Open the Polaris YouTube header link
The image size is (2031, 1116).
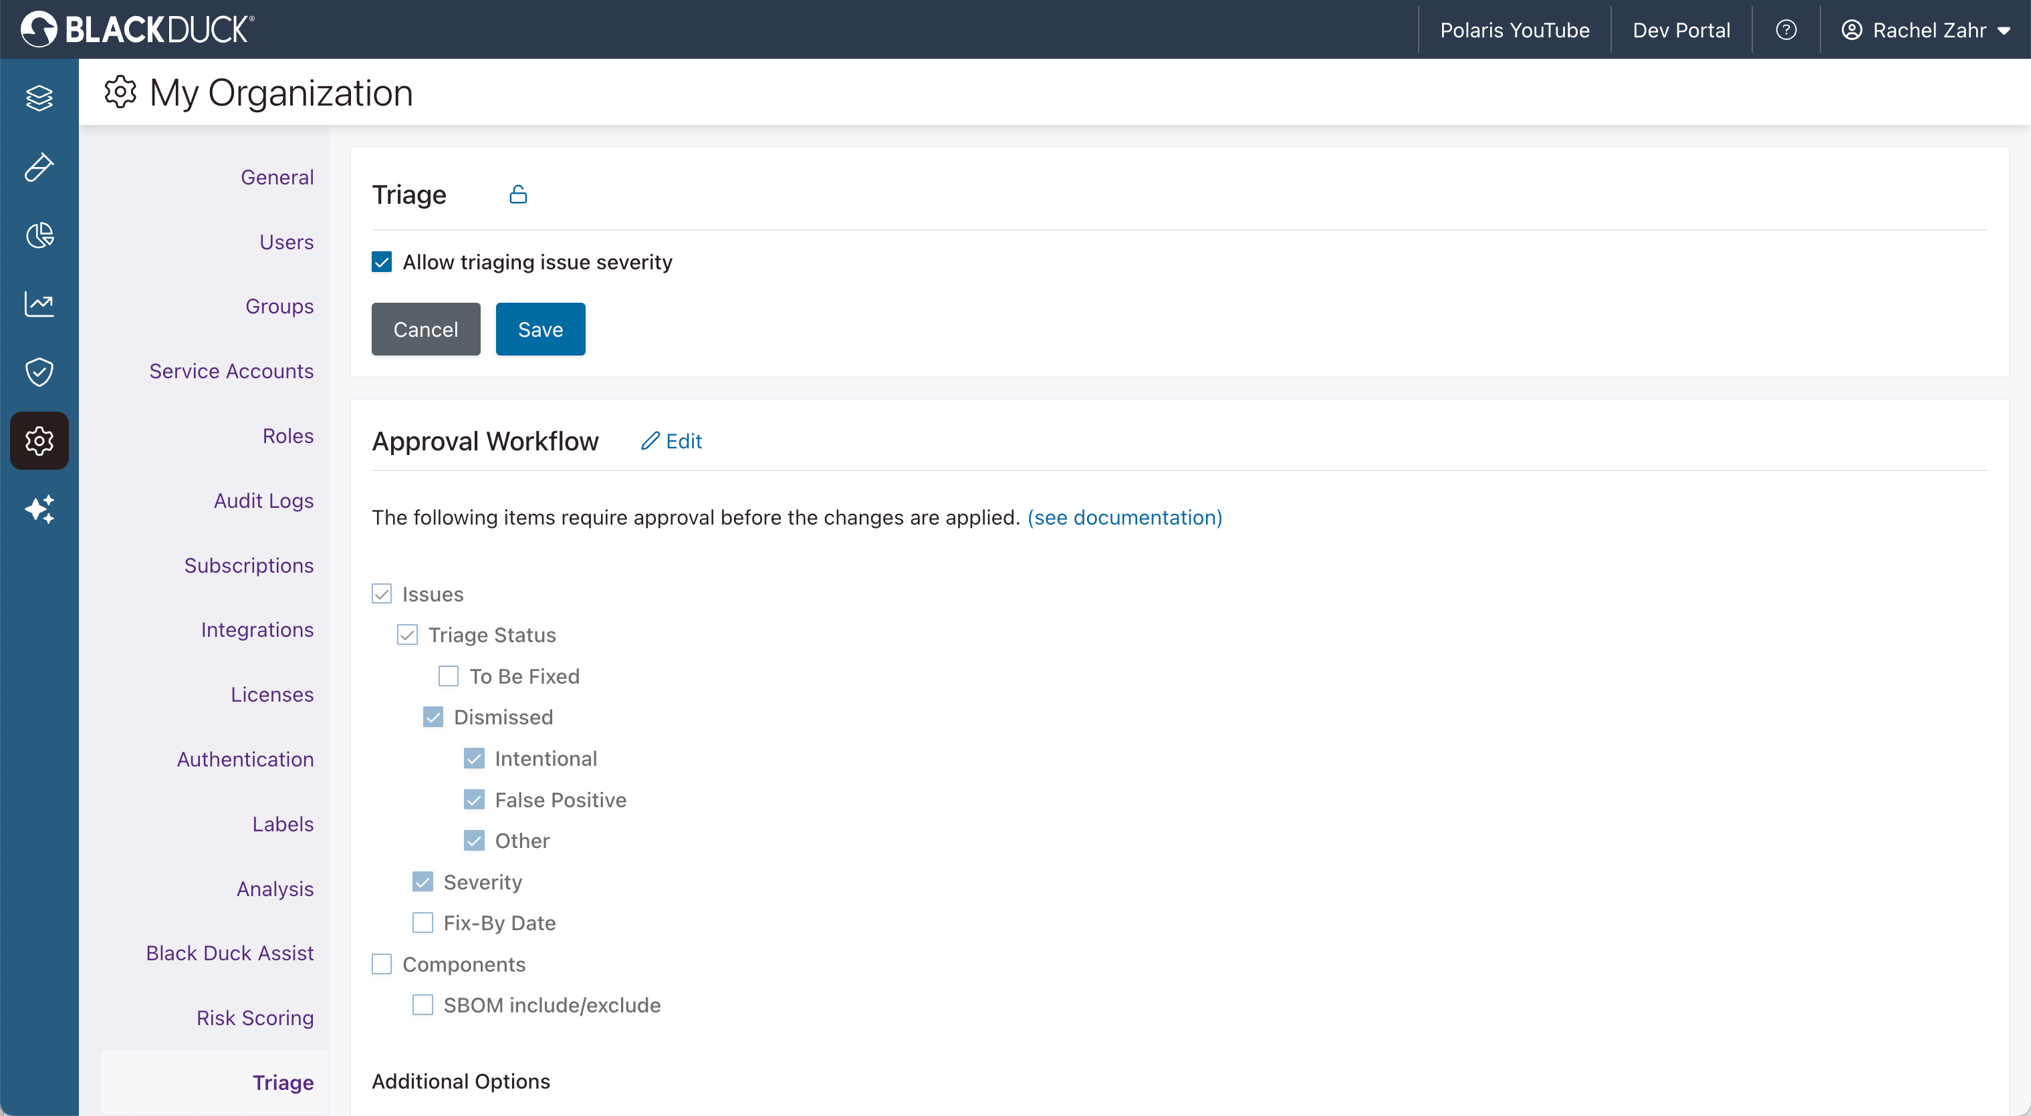tap(1515, 30)
